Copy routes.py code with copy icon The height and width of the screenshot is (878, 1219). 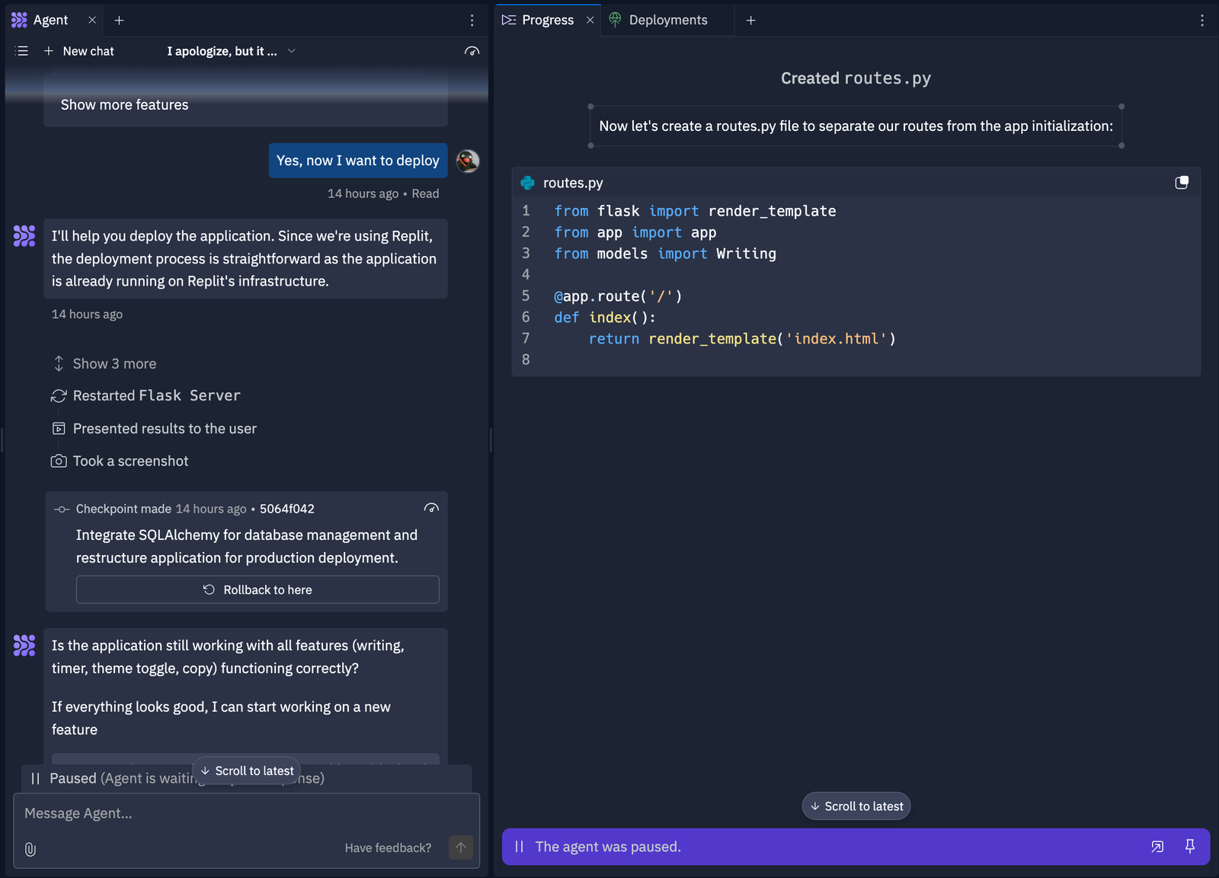coord(1182,183)
